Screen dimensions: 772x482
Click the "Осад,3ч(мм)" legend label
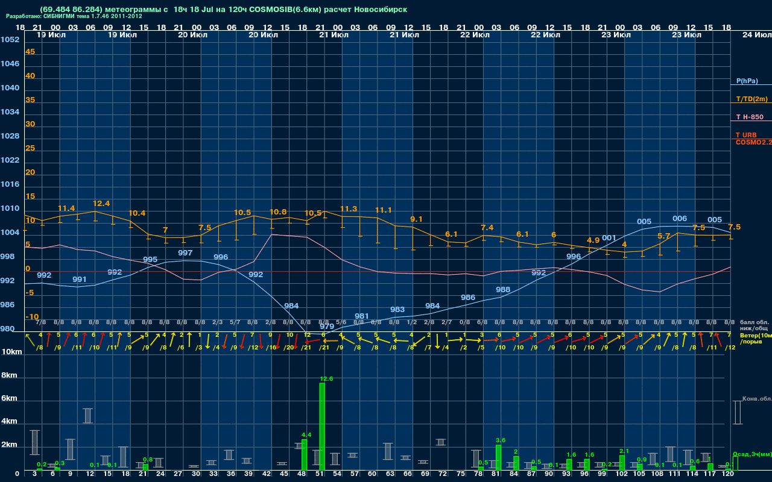752,454
